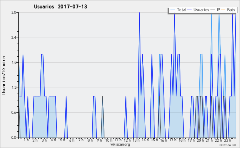240x148 pixels.
Task: Click the '2 h' x-axis tick label
Action: click(x=35, y=140)
